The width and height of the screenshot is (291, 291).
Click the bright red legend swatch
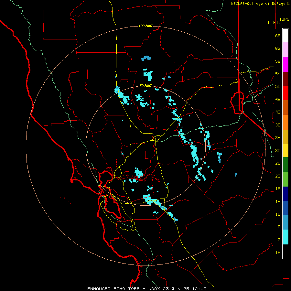click(x=286, y=93)
